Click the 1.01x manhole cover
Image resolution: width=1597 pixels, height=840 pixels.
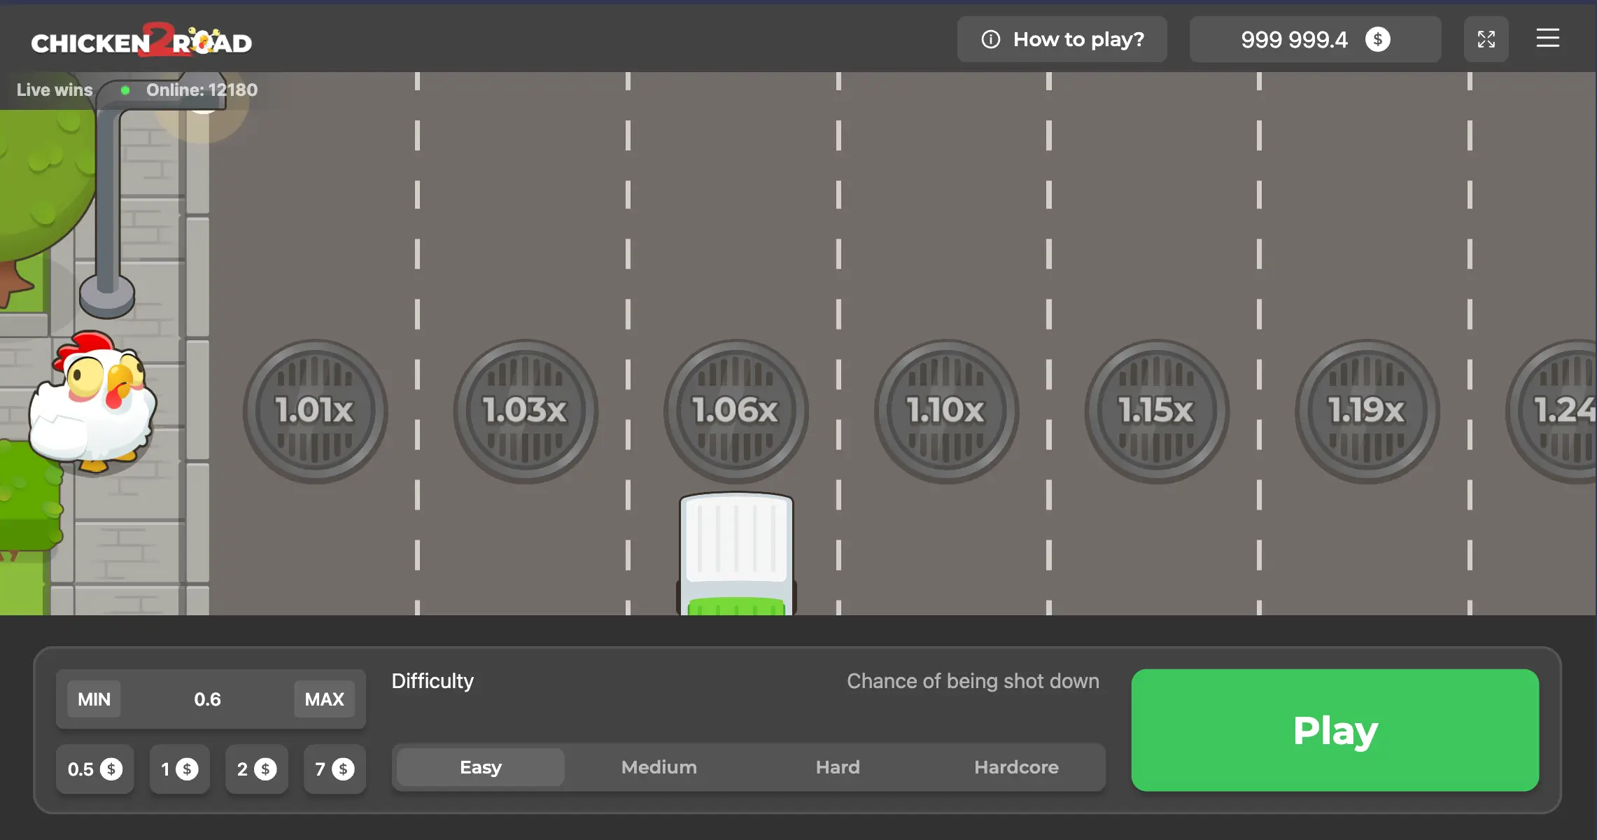tap(315, 411)
